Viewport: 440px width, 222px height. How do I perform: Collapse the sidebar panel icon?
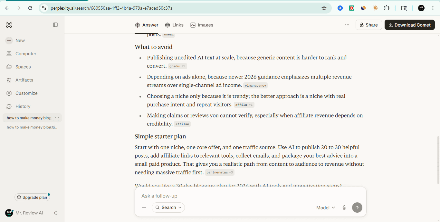[x=55, y=25]
